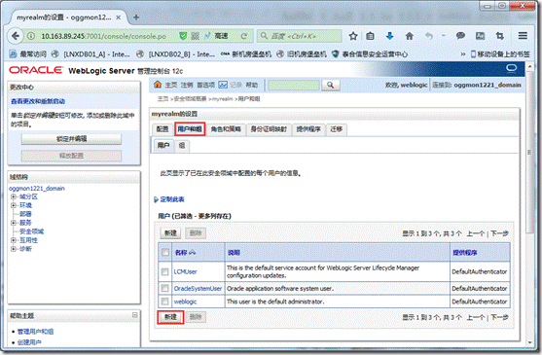Expand the 环境 tree node
This screenshot has height=355, width=542.
pyautogui.click(x=14, y=205)
